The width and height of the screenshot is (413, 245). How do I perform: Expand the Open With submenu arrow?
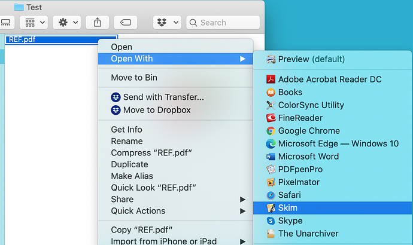pos(242,59)
